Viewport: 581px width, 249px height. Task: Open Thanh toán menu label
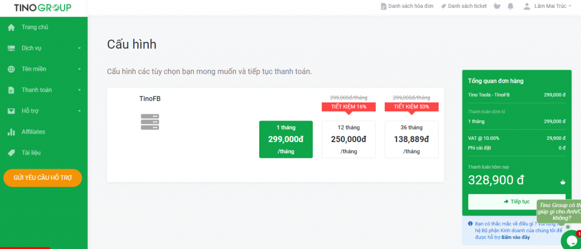(37, 90)
